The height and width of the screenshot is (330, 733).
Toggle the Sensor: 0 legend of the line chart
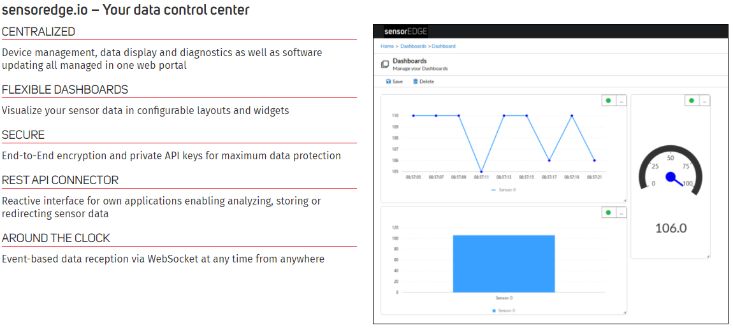(x=504, y=190)
